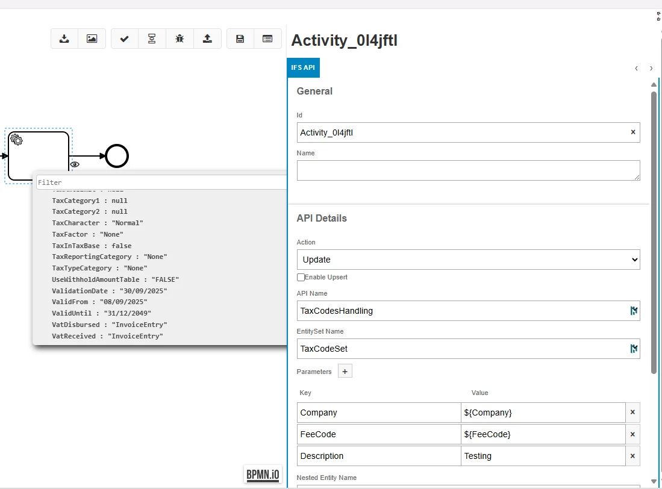Select the IFS API tab

303,67
